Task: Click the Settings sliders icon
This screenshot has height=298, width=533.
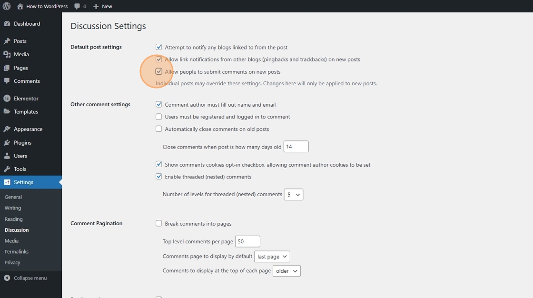Action: pyautogui.click(x=7, y=182)
